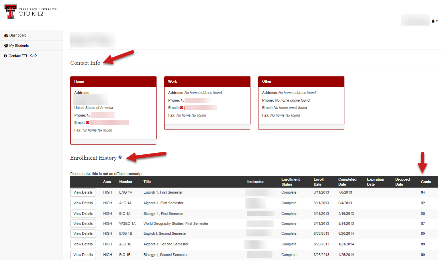Open the help question mark beside Enrollment History

(120, 156)
